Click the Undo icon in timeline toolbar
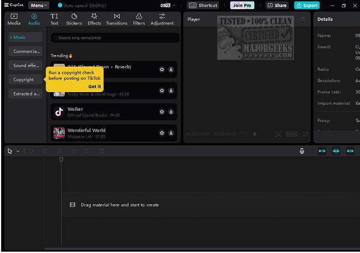The height and width of the screenshot is (253, 360). [31, 151]
